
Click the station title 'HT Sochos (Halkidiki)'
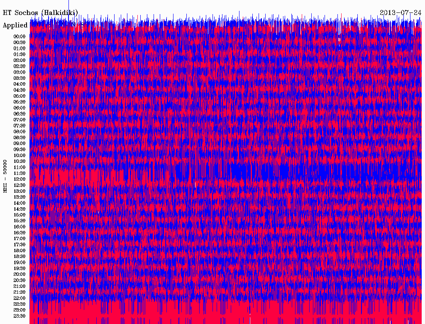(40, 13)
